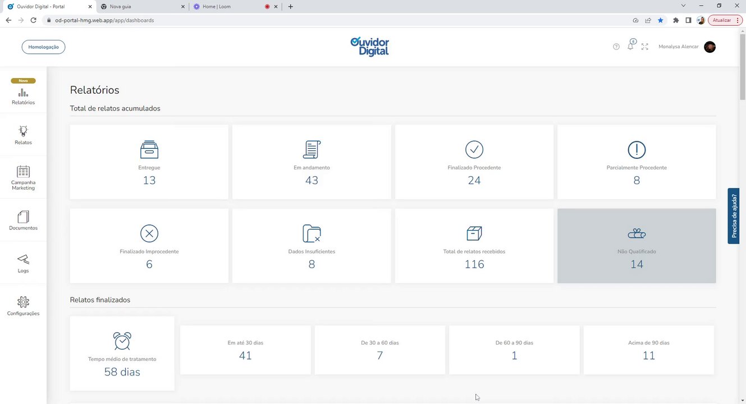Open the browser side panel icon
The image size is (746, 404).
tap(688, 20)
